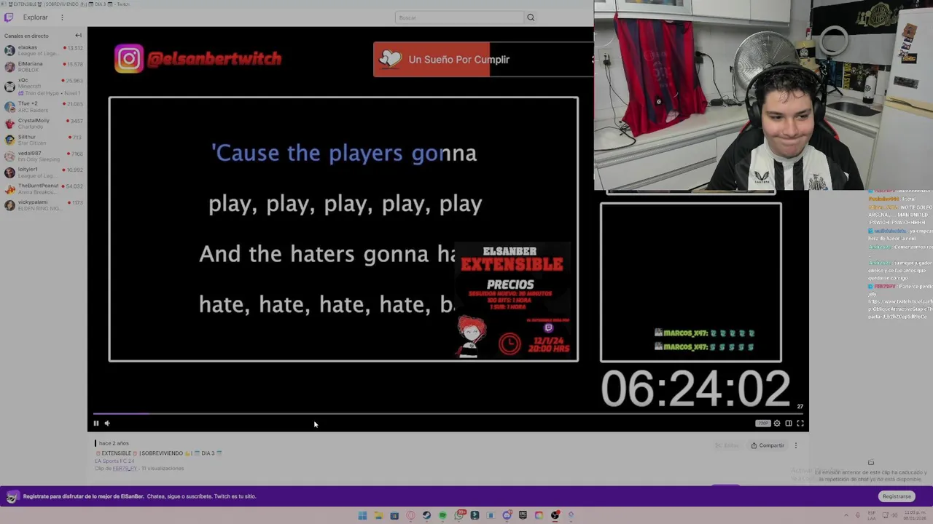Open the player settings gear

click(777, 423)
